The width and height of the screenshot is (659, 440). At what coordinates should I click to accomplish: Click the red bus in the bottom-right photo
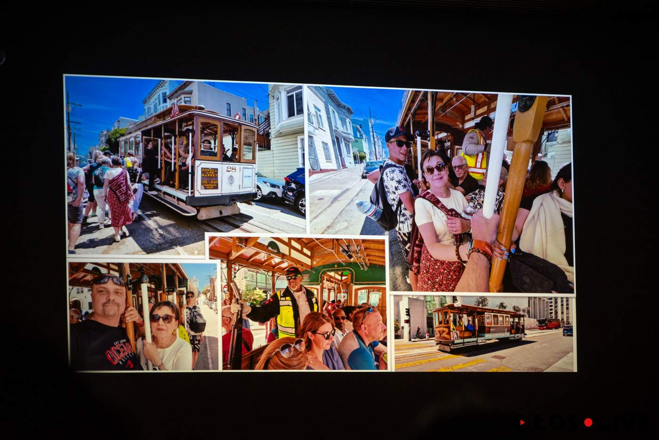coord(549,324)
